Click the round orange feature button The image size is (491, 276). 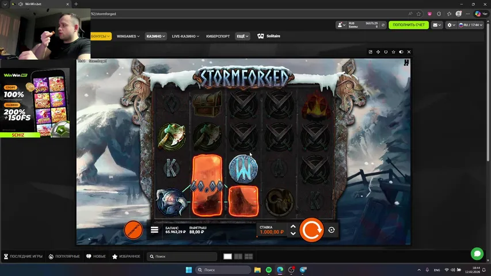coord(134,230)
